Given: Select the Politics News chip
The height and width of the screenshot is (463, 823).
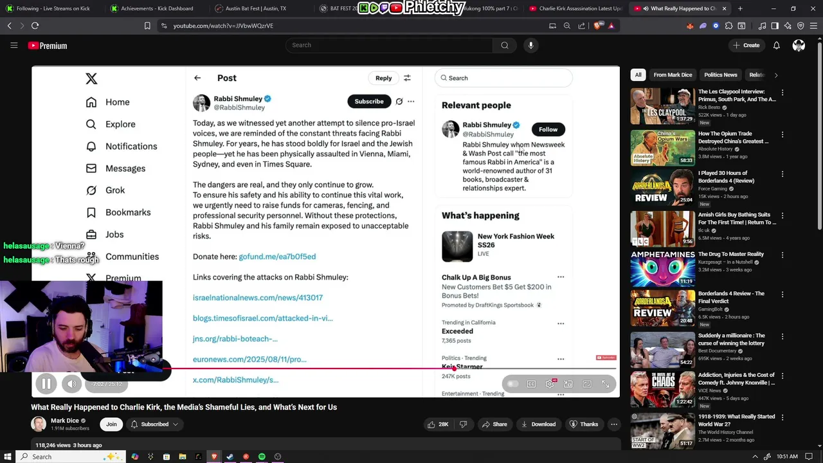Looking at the screenshot, I should click(720, 75).
